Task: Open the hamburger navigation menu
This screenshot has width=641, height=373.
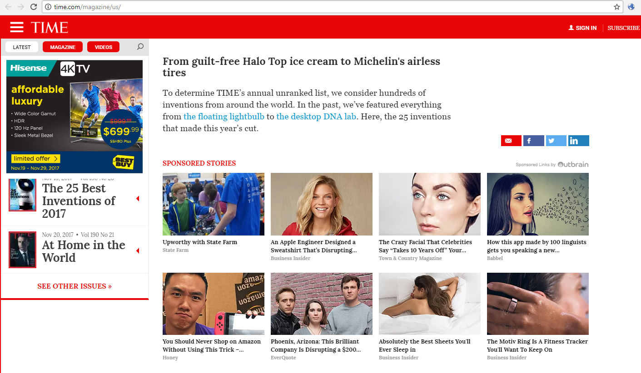Action: (x=17, y=28)
